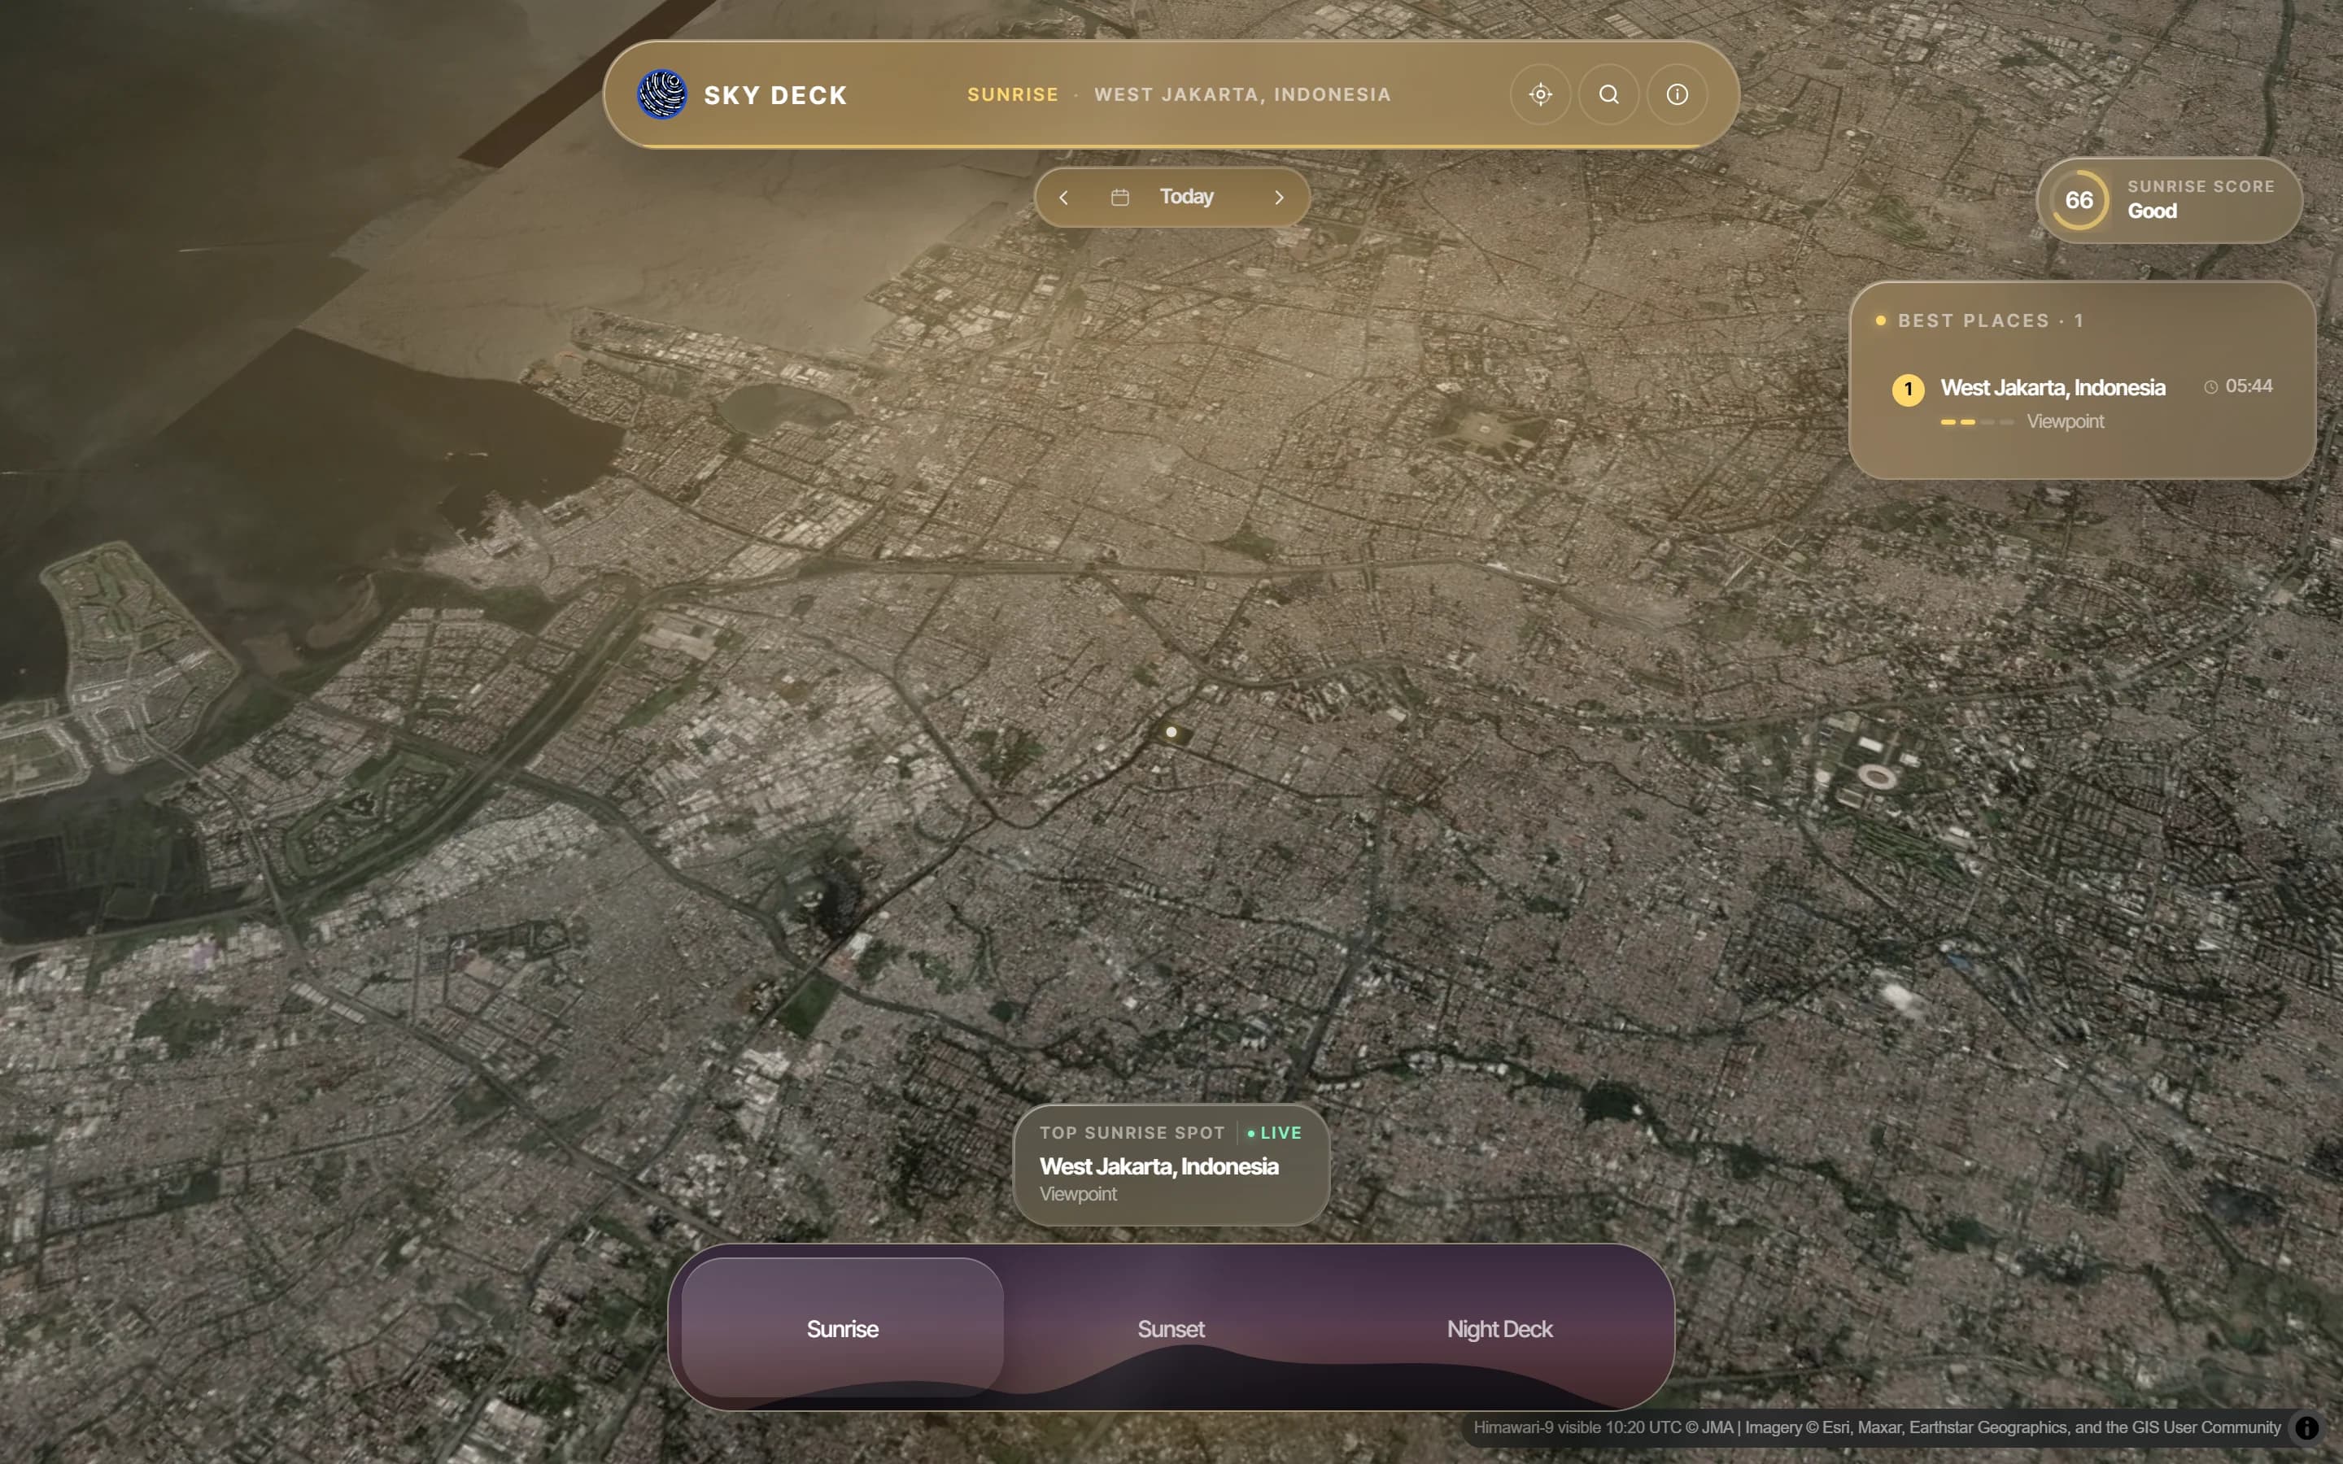Go to previous day arrow
Image resolution: width=2343 pixels, height=1464 pixels.
pos(1064,198)
